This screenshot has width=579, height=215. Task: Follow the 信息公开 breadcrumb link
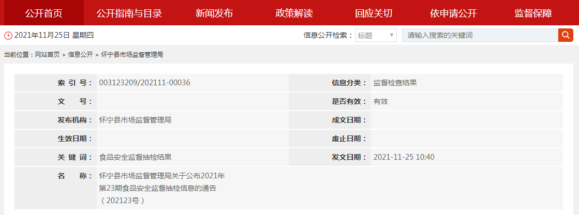pyautogui.click(x=80, y=55)
